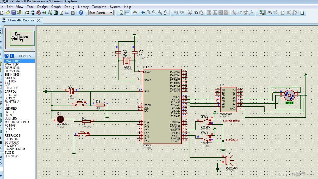Click the Block Copy icon
This screenshot has width=318, height=179.
click(209, 13)
